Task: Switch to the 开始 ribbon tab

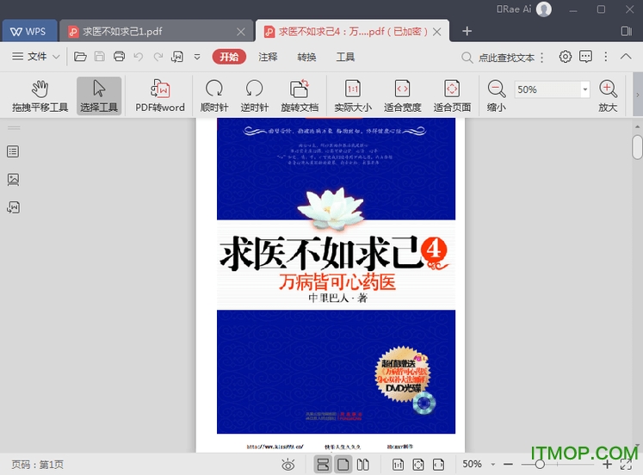Action: (229, 57)
